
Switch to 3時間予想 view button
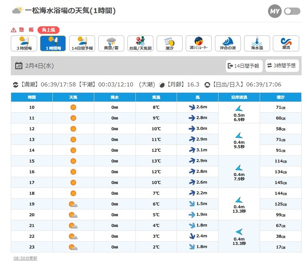click(282, 66)
